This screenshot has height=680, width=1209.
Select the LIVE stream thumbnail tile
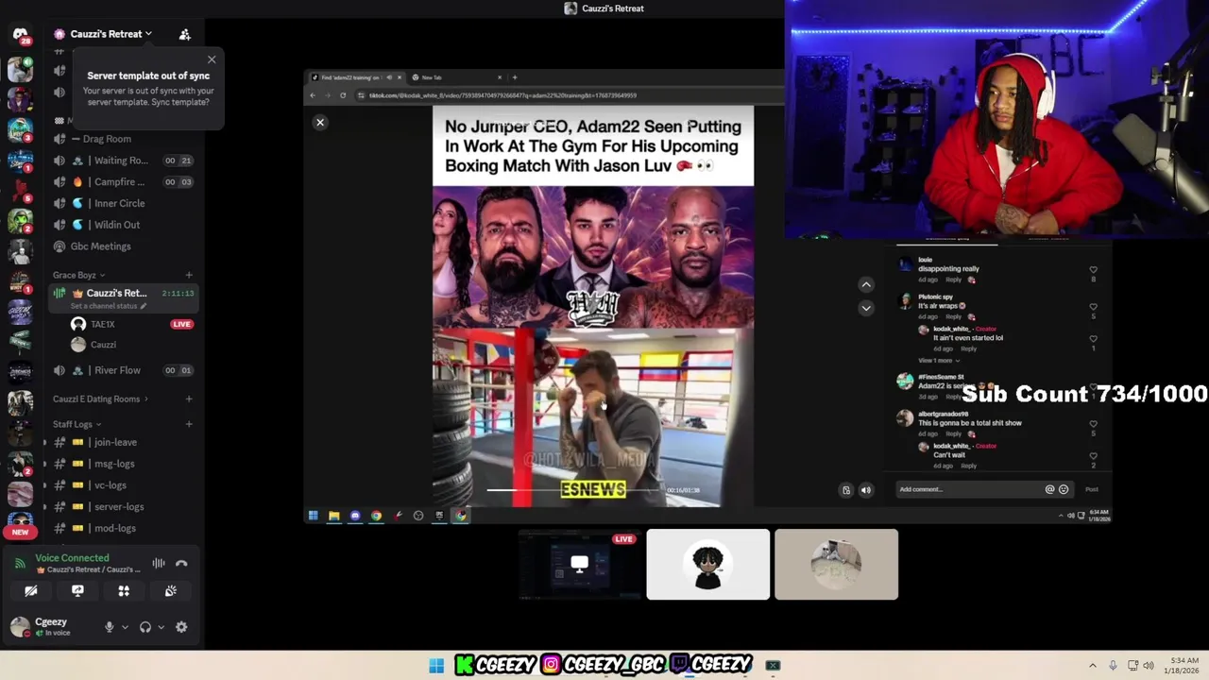(580, 565)
